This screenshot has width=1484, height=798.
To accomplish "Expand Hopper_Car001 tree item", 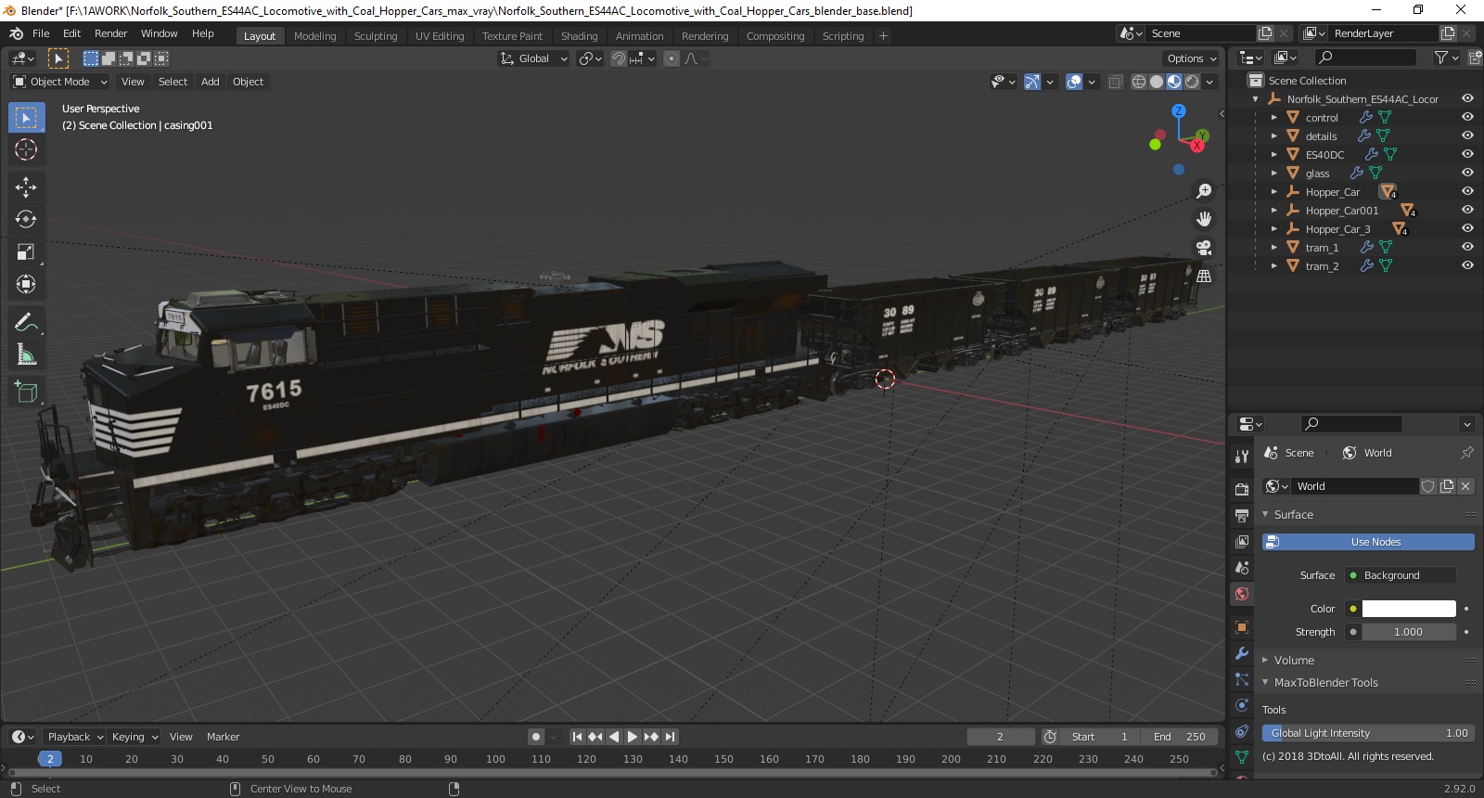I will click(x=1273, y=211).
